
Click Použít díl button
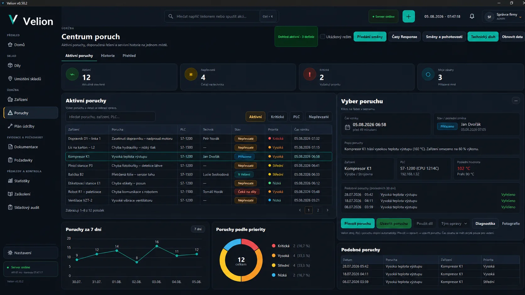coord(425,224)
